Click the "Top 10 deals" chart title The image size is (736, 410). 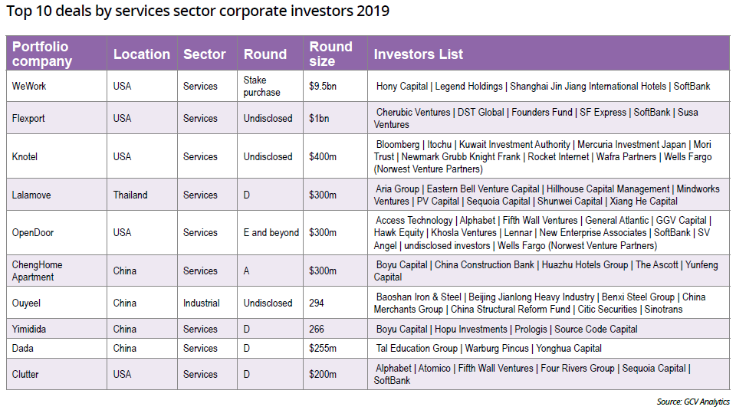[198, 11]
